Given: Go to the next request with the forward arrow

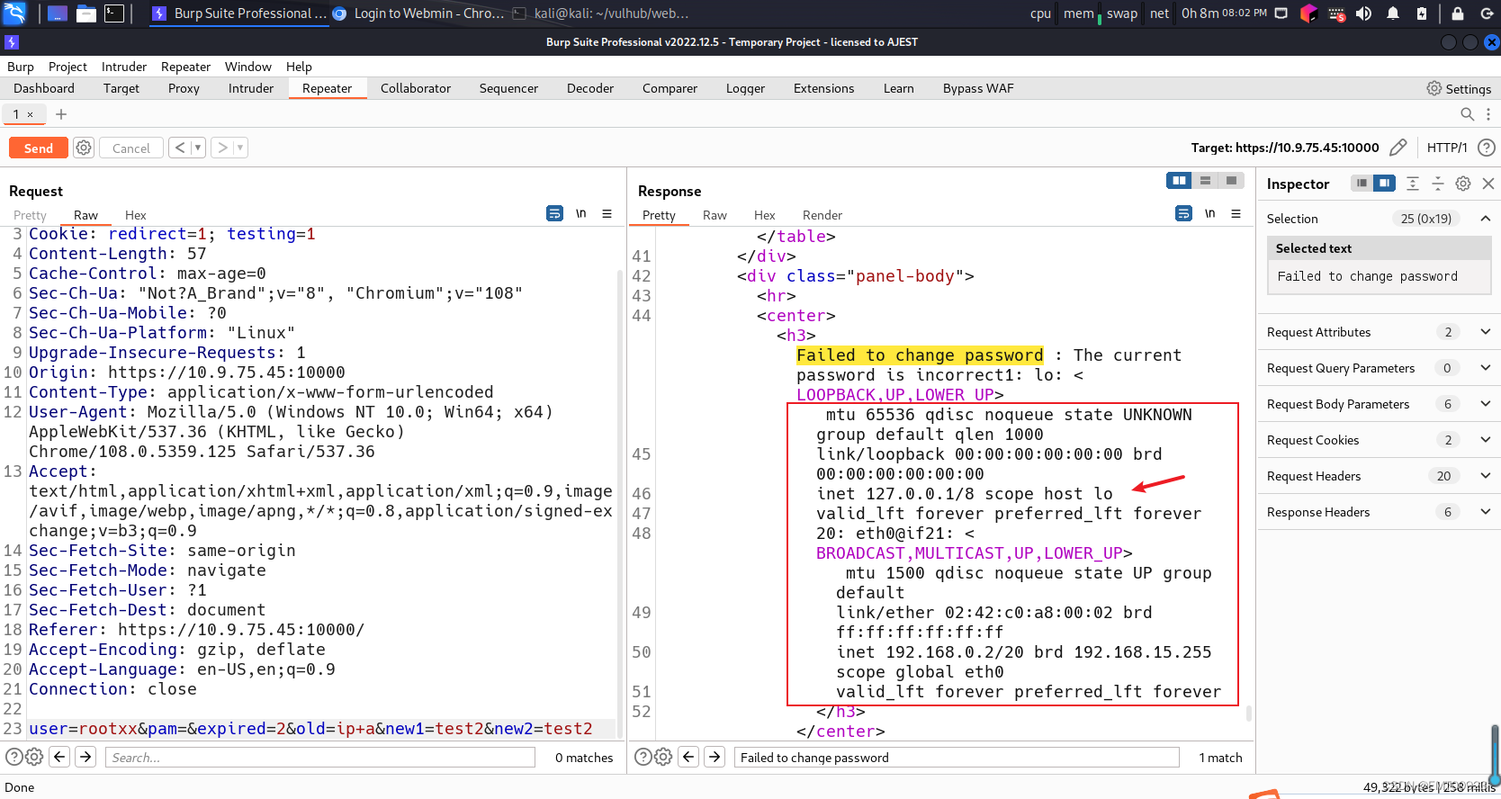Looking at the screenshot, I should coord(222,148).
